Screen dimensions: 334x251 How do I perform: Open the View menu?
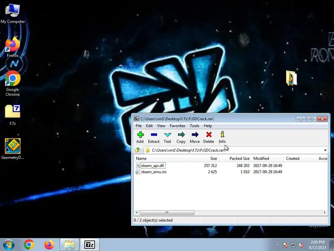tap(161, 126)
